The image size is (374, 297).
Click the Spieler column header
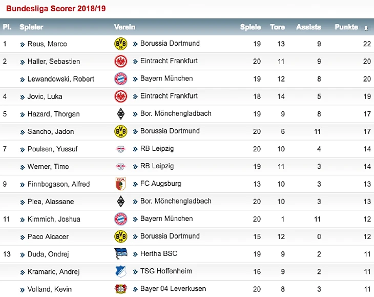coord(31,27)
